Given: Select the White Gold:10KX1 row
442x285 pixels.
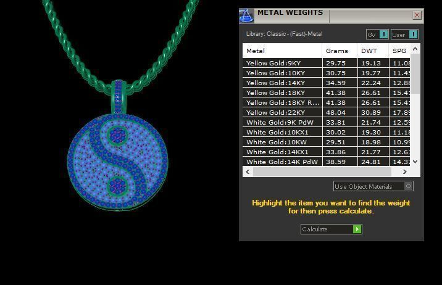Looking at the screenshot, I should [327, 132].
